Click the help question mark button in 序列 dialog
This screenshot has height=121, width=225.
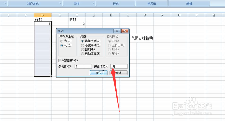pyautogui.click(x=117, y=31)
